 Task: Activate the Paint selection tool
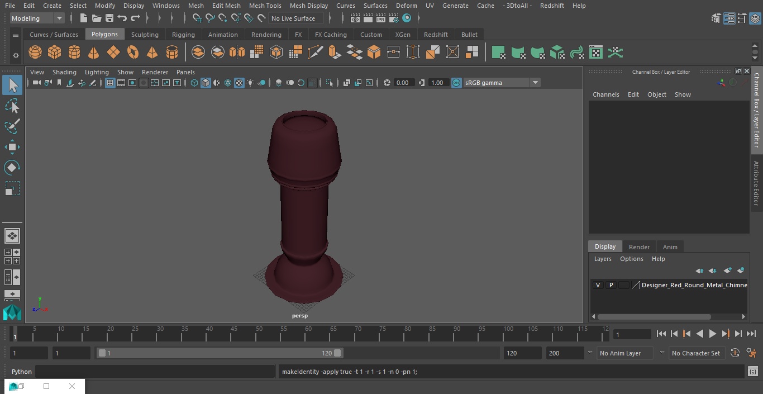click(12, 126)
